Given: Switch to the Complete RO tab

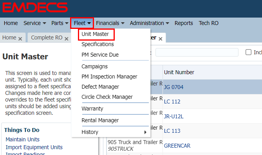Looking at the screenshot, I should (47, 37).
